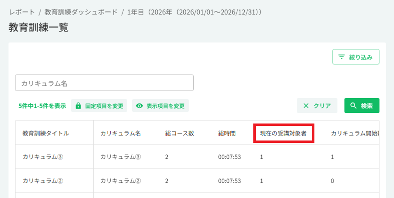Click the lock icon for 固定項目を変更
The height and width of the screenshot is (198, 394).
[x=79, y=105]
